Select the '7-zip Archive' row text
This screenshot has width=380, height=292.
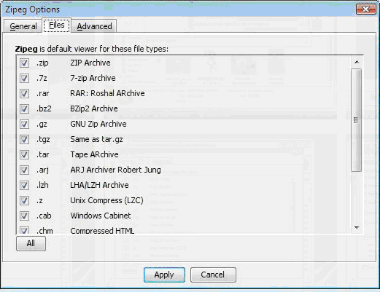point(93,78)
